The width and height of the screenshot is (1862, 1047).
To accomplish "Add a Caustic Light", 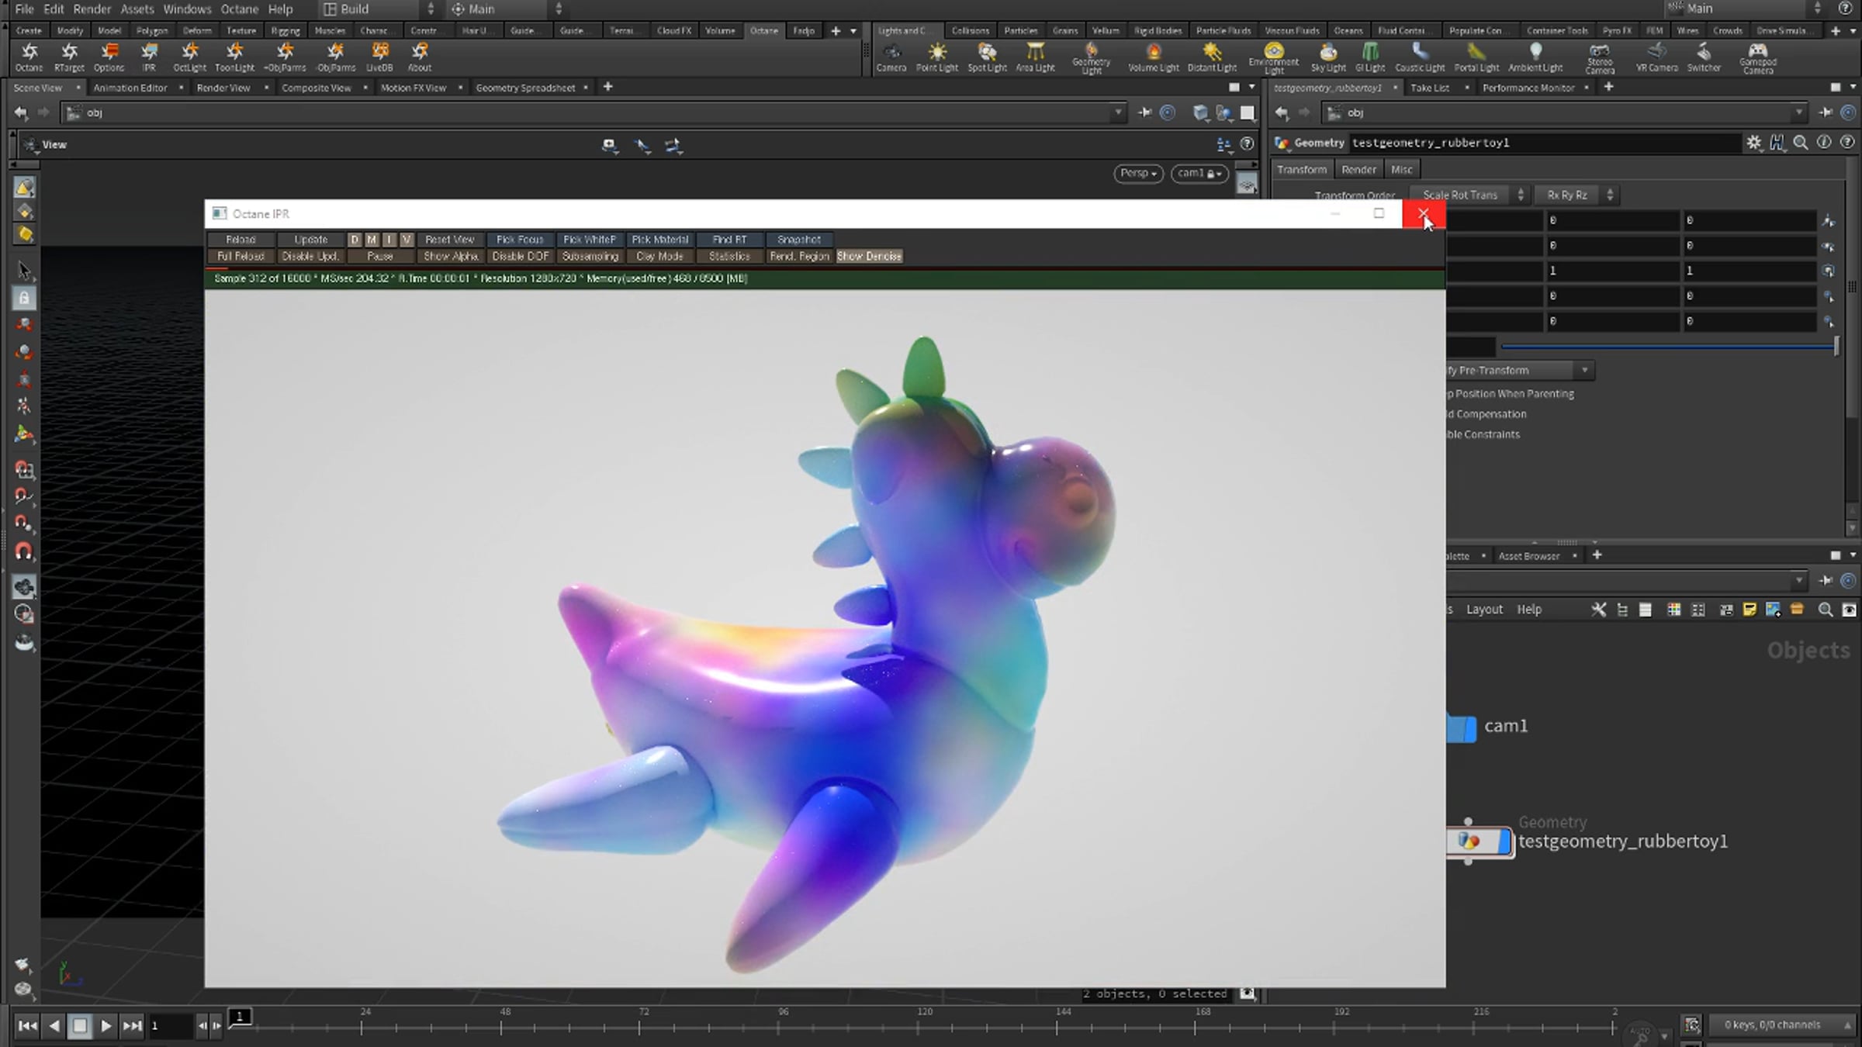I will [x=1420, y=57].
